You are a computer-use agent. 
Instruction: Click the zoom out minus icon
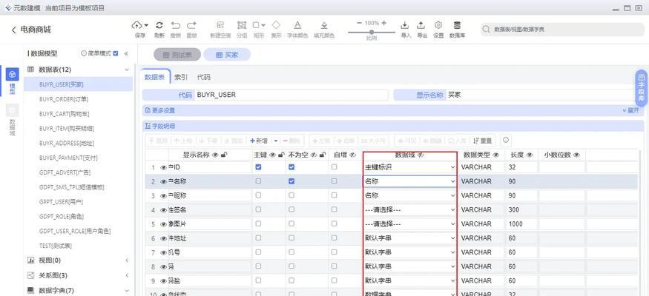click(359, 23)
